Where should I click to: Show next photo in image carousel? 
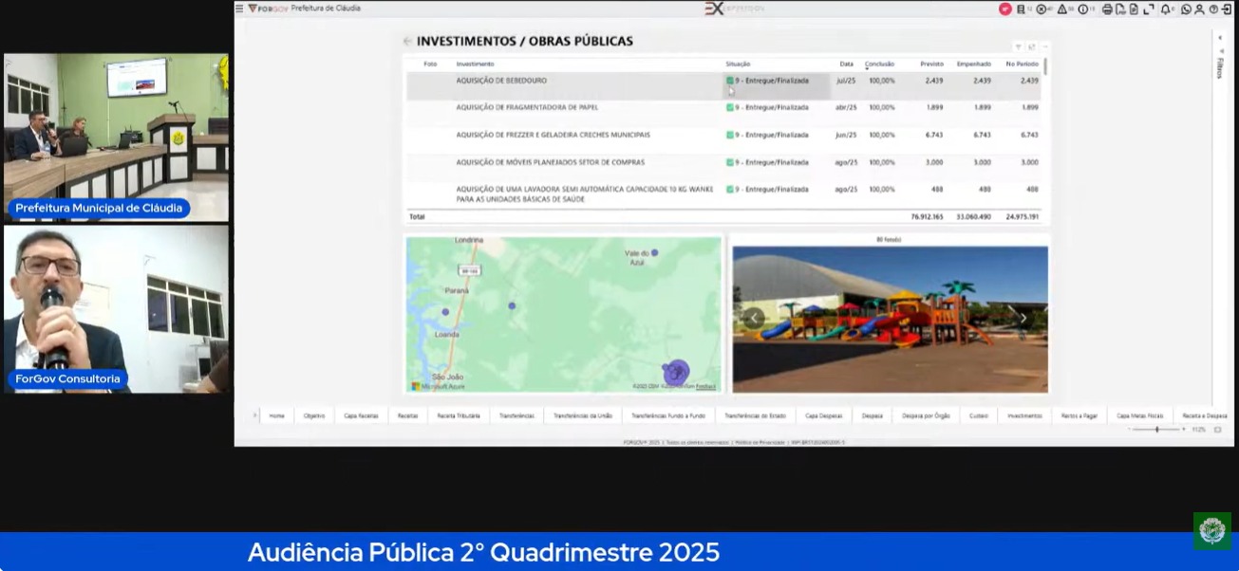[1023, 319]
